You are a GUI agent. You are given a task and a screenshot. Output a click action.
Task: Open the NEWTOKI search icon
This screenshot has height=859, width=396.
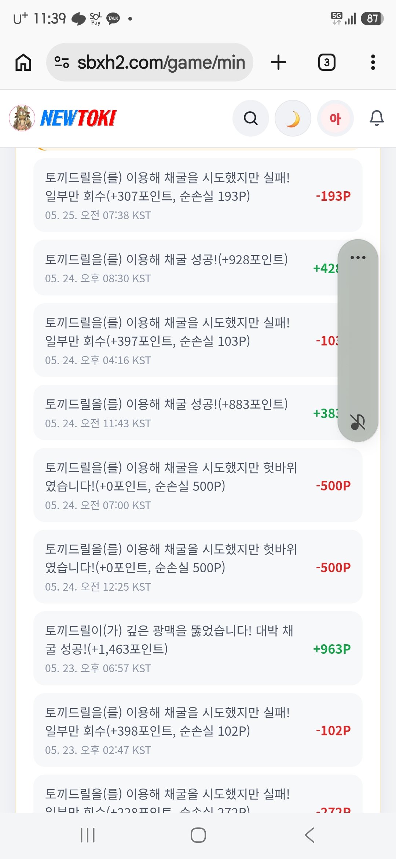tap(251, 118)
